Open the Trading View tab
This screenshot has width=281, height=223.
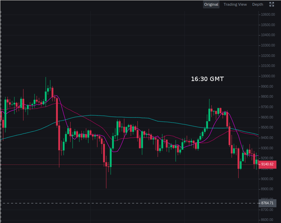click(x=235, y=4)
